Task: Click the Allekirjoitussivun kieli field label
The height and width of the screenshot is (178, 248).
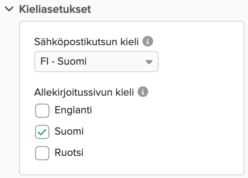Action: (x=84, y=92)
